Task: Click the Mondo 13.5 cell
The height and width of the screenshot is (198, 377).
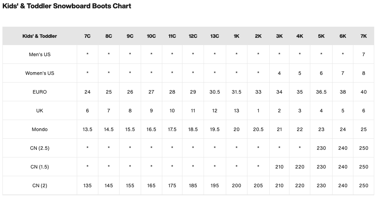Action: tap(87, 129)
